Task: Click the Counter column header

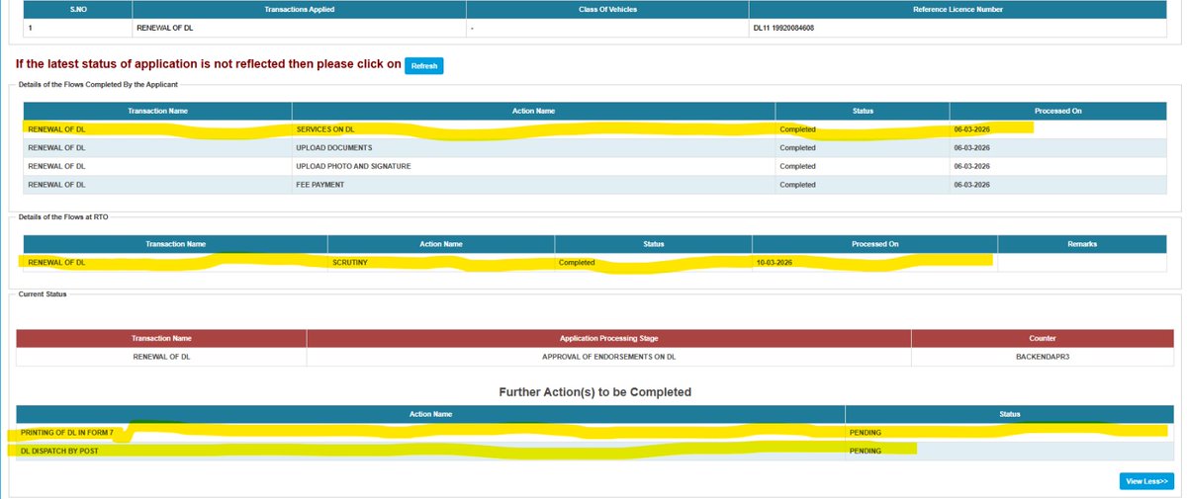Action: pyautogui.click(x=1042, y=338)
